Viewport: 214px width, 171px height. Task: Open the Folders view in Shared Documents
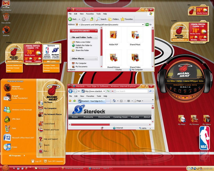click(113, 19)
